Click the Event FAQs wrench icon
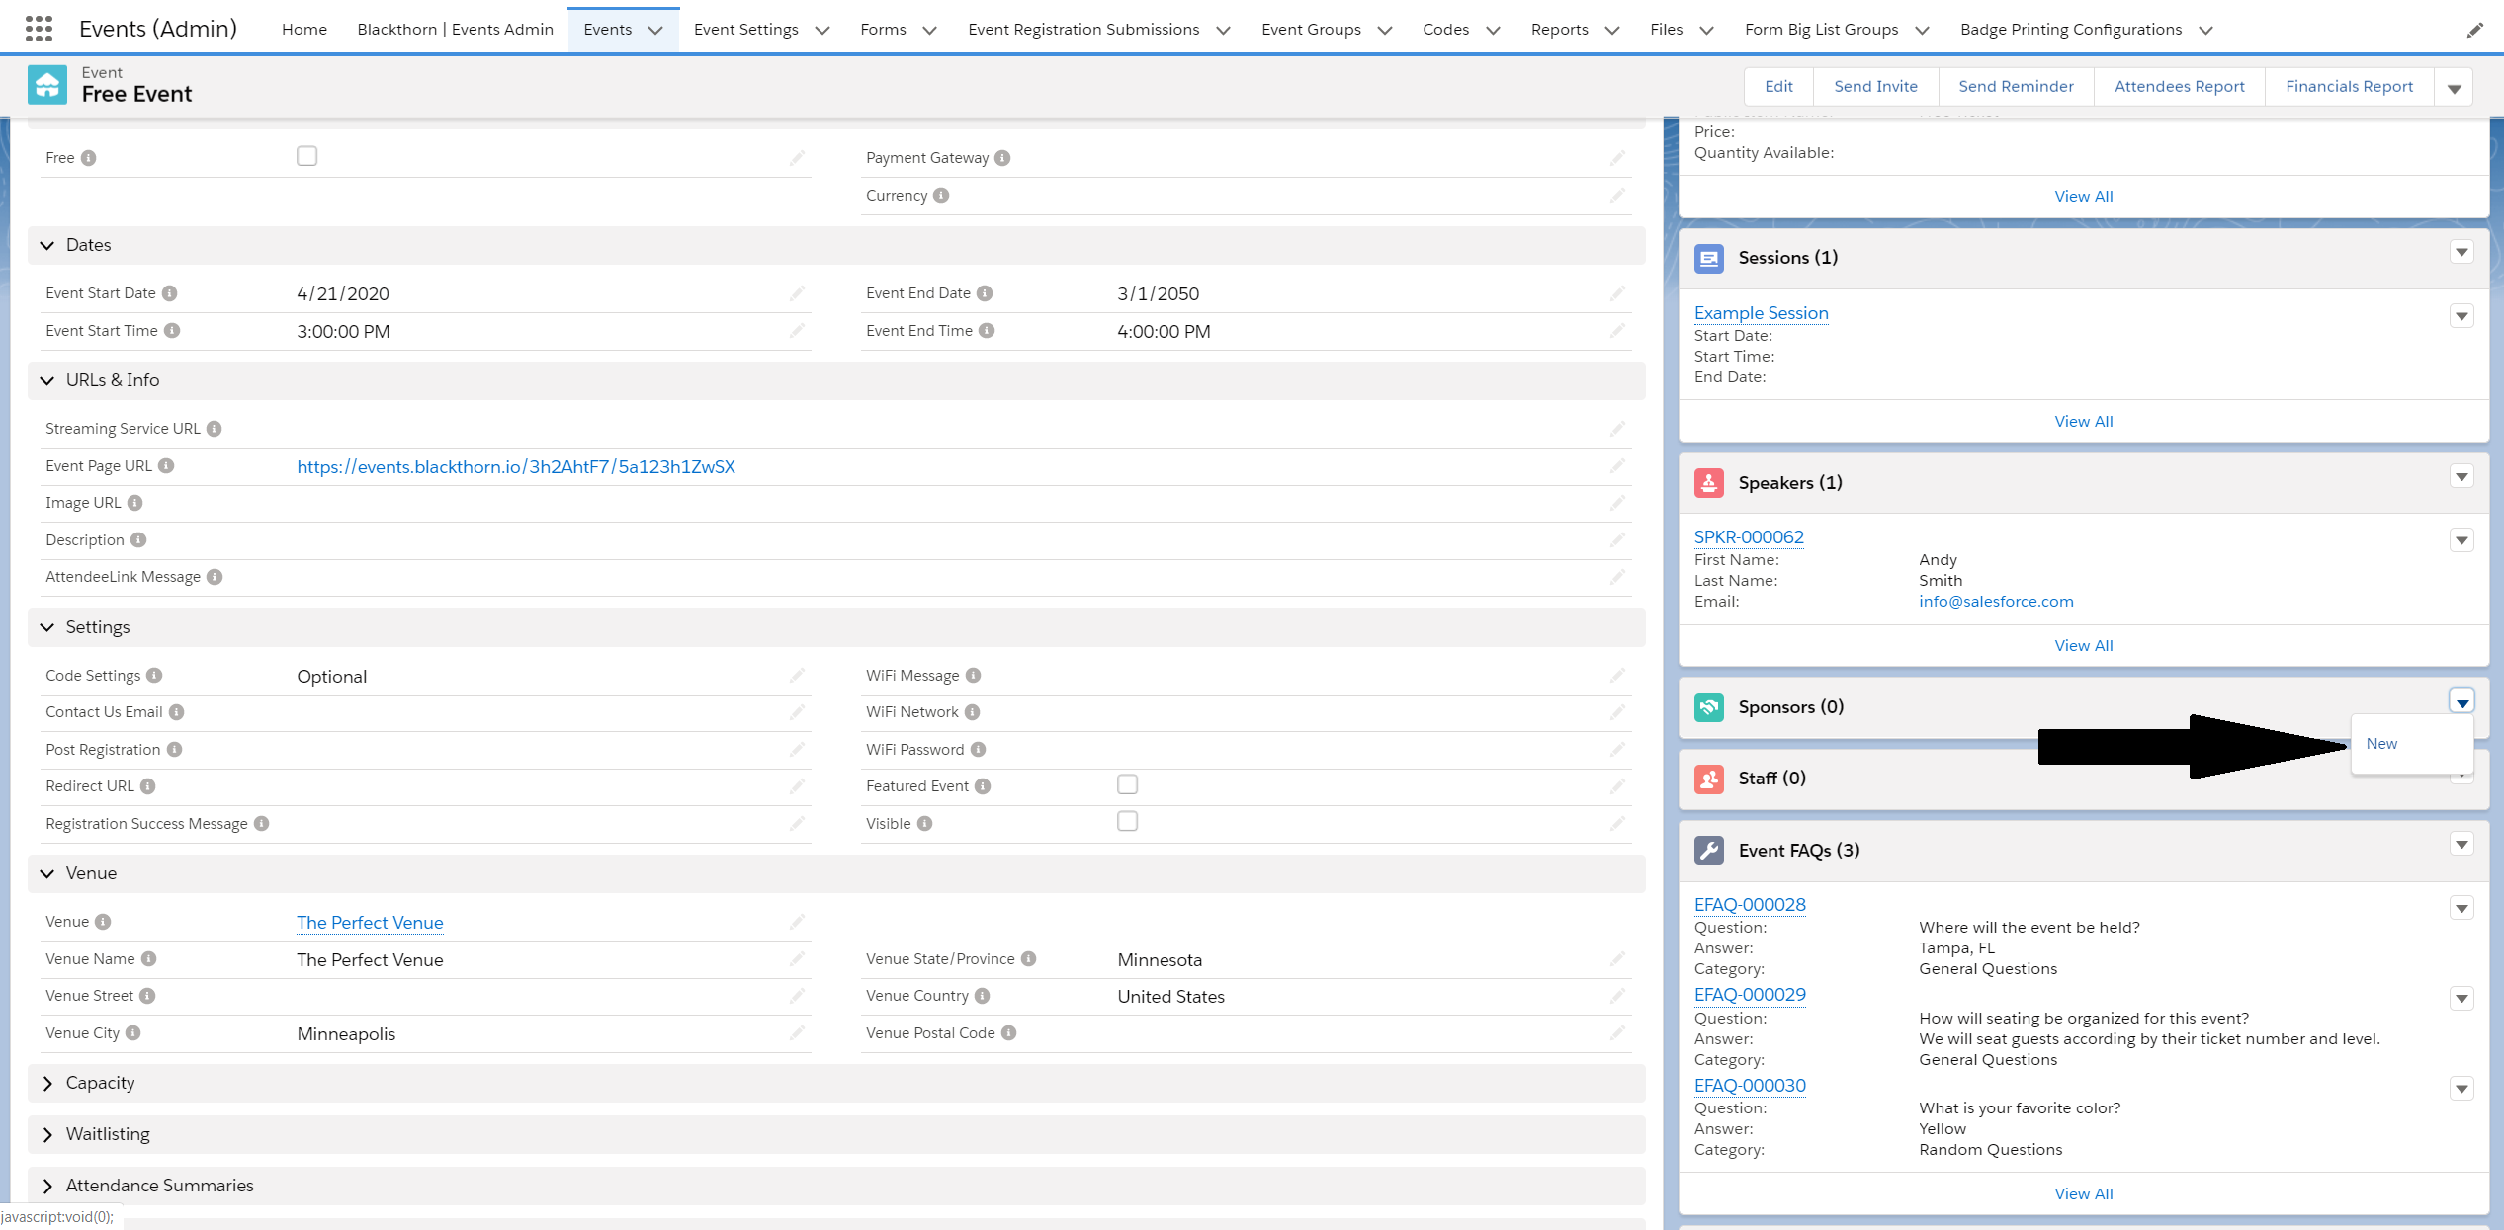 pos(1708,851)
